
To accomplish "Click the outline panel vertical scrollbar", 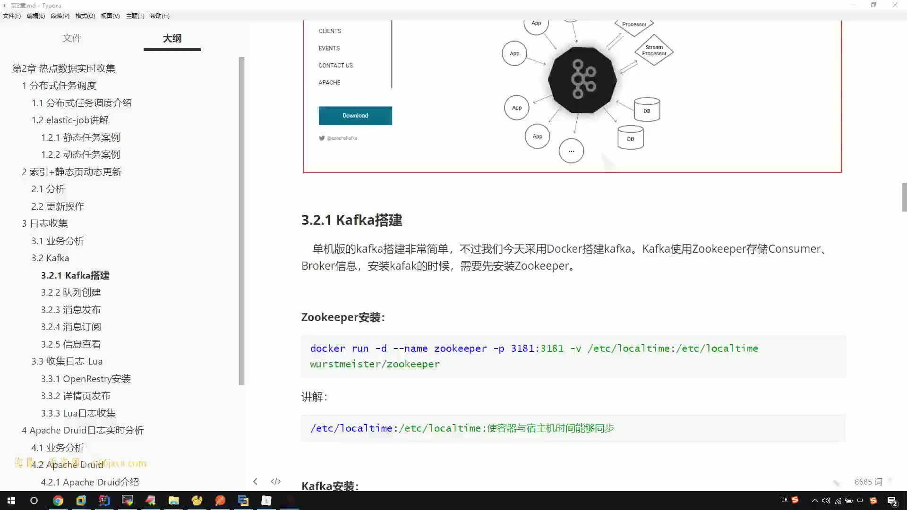I will click(x=241, y=221).
